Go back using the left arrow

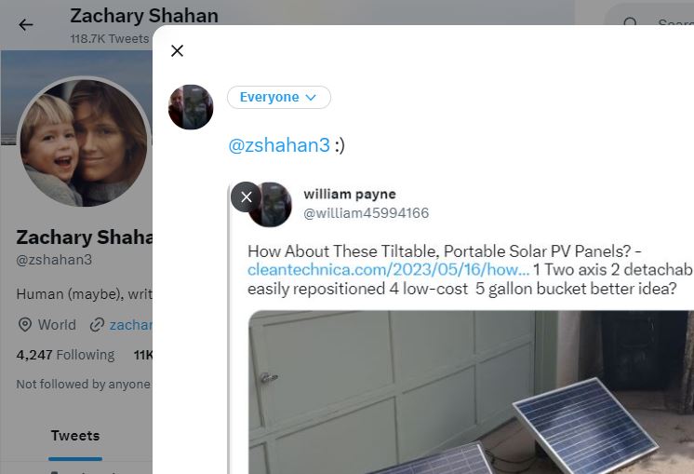tap(26, 25)
